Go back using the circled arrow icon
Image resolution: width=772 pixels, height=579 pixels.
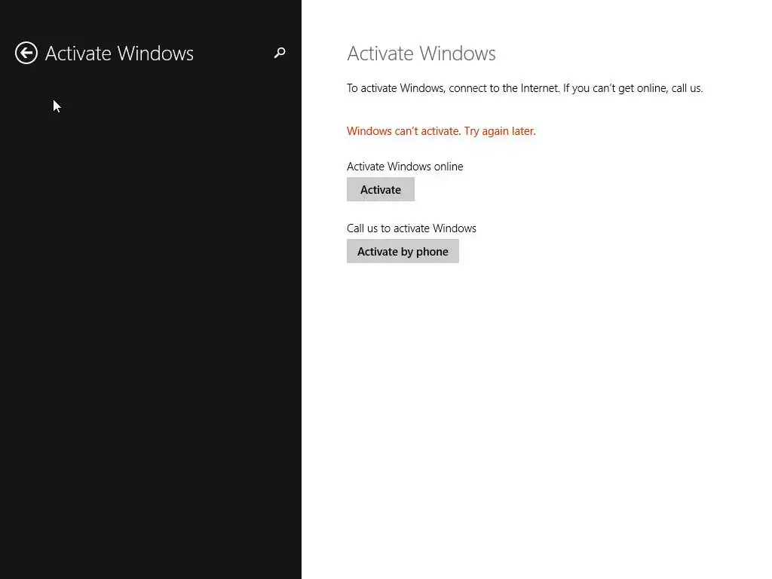[x=26, y=53]
